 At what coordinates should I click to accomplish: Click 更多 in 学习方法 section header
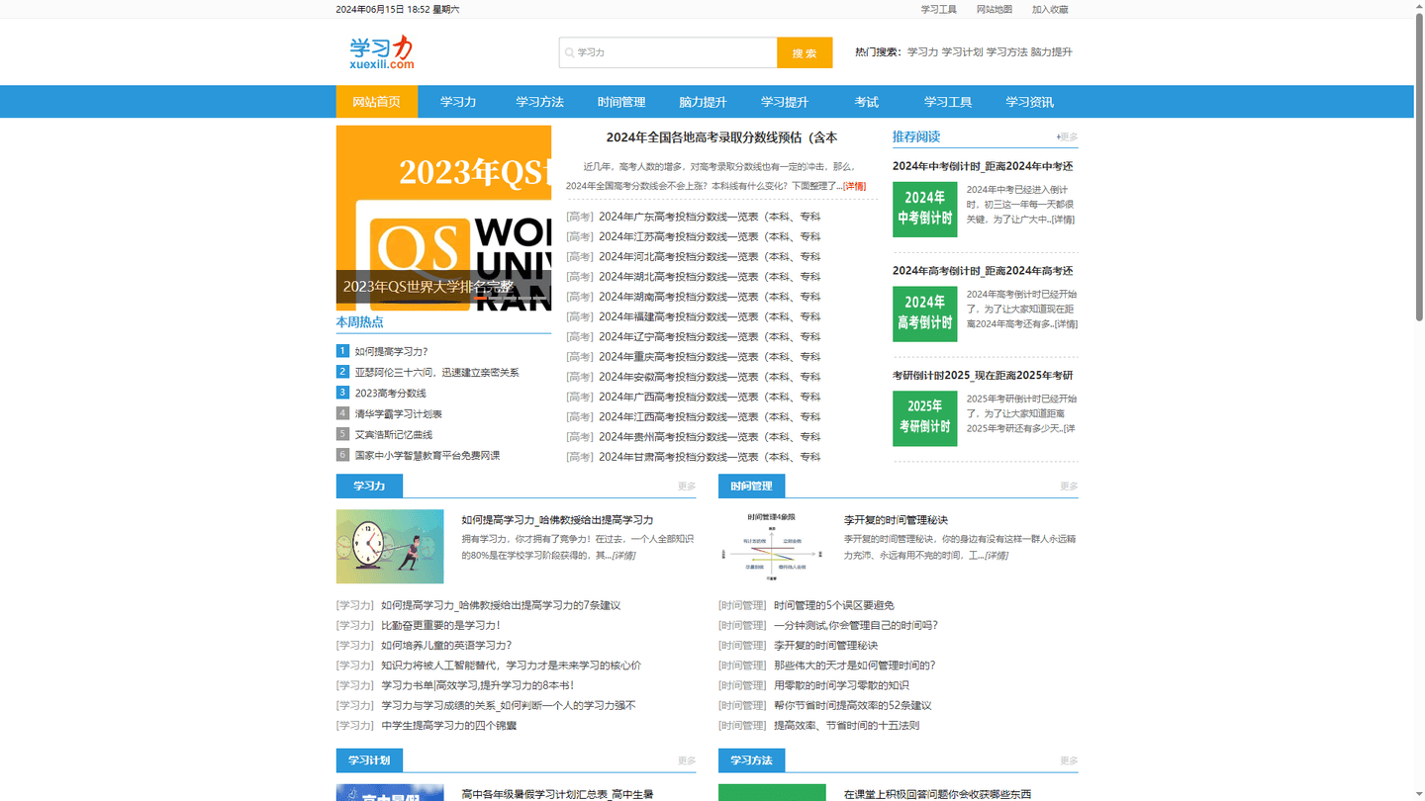click(1069, 760)
